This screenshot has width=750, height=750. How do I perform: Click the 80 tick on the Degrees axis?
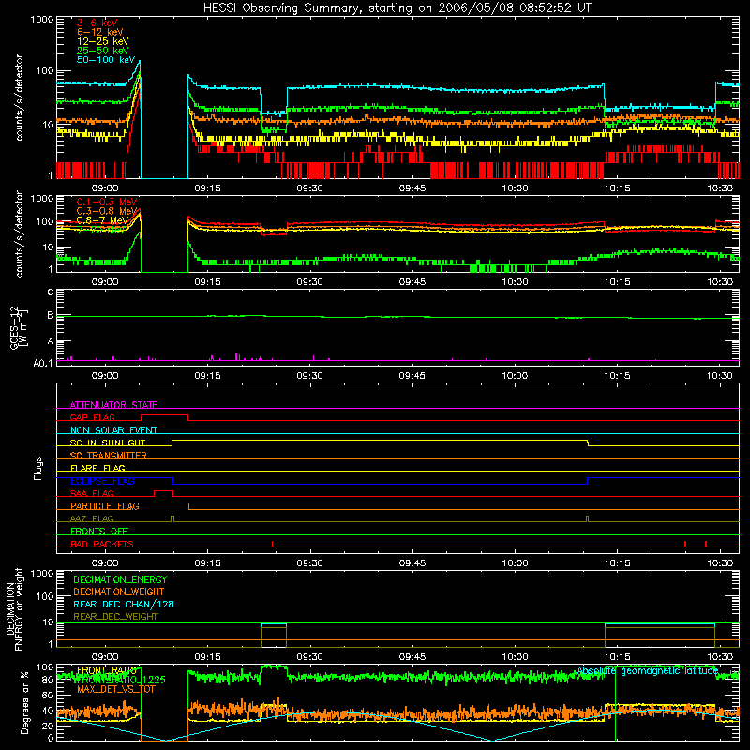pyautogui.click(x=48, y=680)
